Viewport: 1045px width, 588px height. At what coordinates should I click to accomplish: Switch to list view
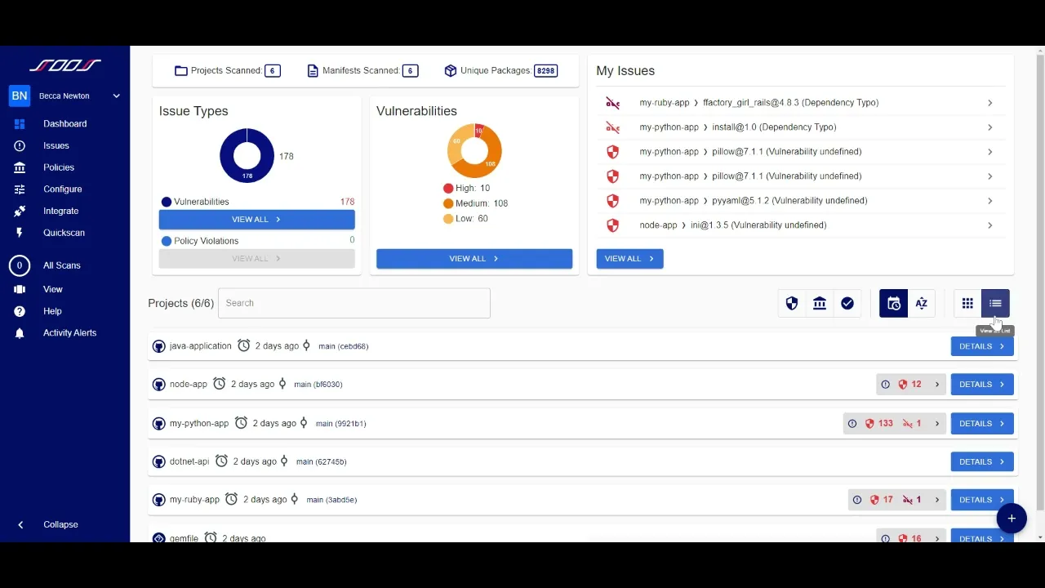point(995,304)
